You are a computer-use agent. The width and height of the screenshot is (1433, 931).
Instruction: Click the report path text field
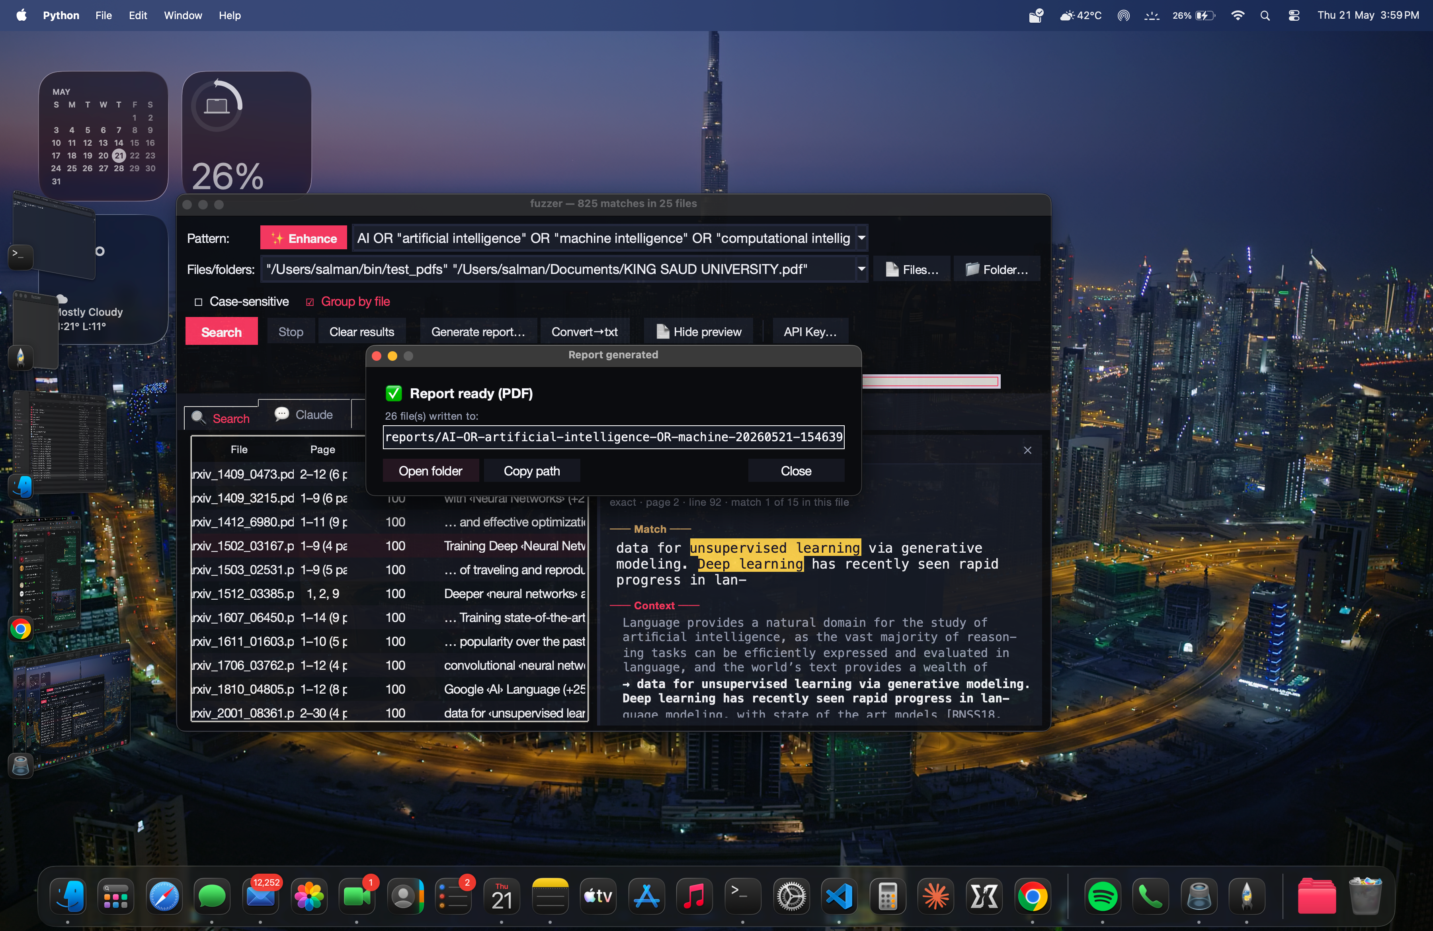click(x=613, y=436)
